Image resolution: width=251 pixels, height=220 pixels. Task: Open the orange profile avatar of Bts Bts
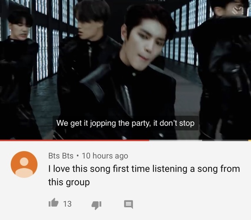click(x=24, y=164)
